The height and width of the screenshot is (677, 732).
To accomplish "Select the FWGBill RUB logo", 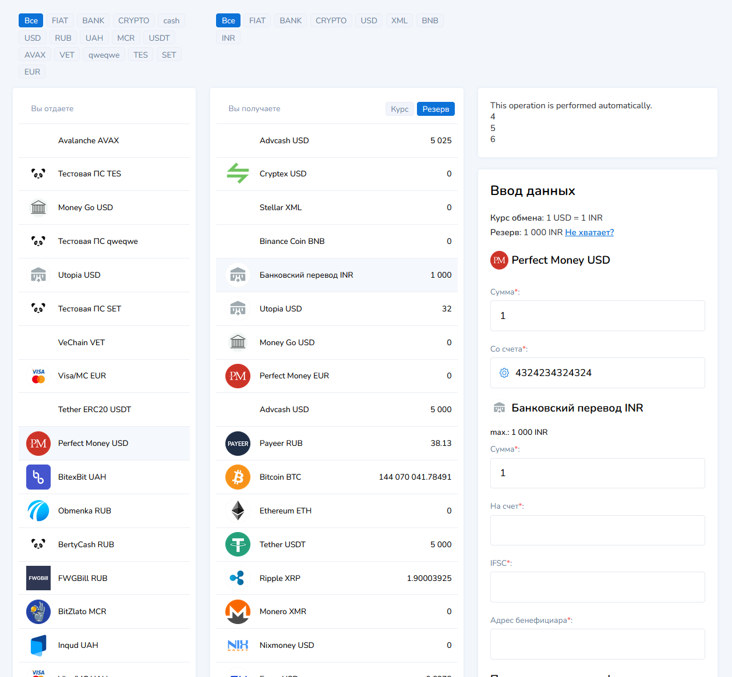I will [x=38, y=578].
